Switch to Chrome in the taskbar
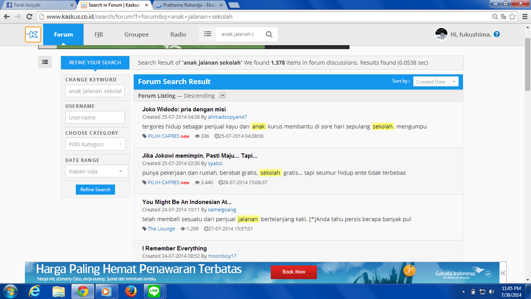Image resolution: width=531 pixels, height=299 pixels. point(83,292)
